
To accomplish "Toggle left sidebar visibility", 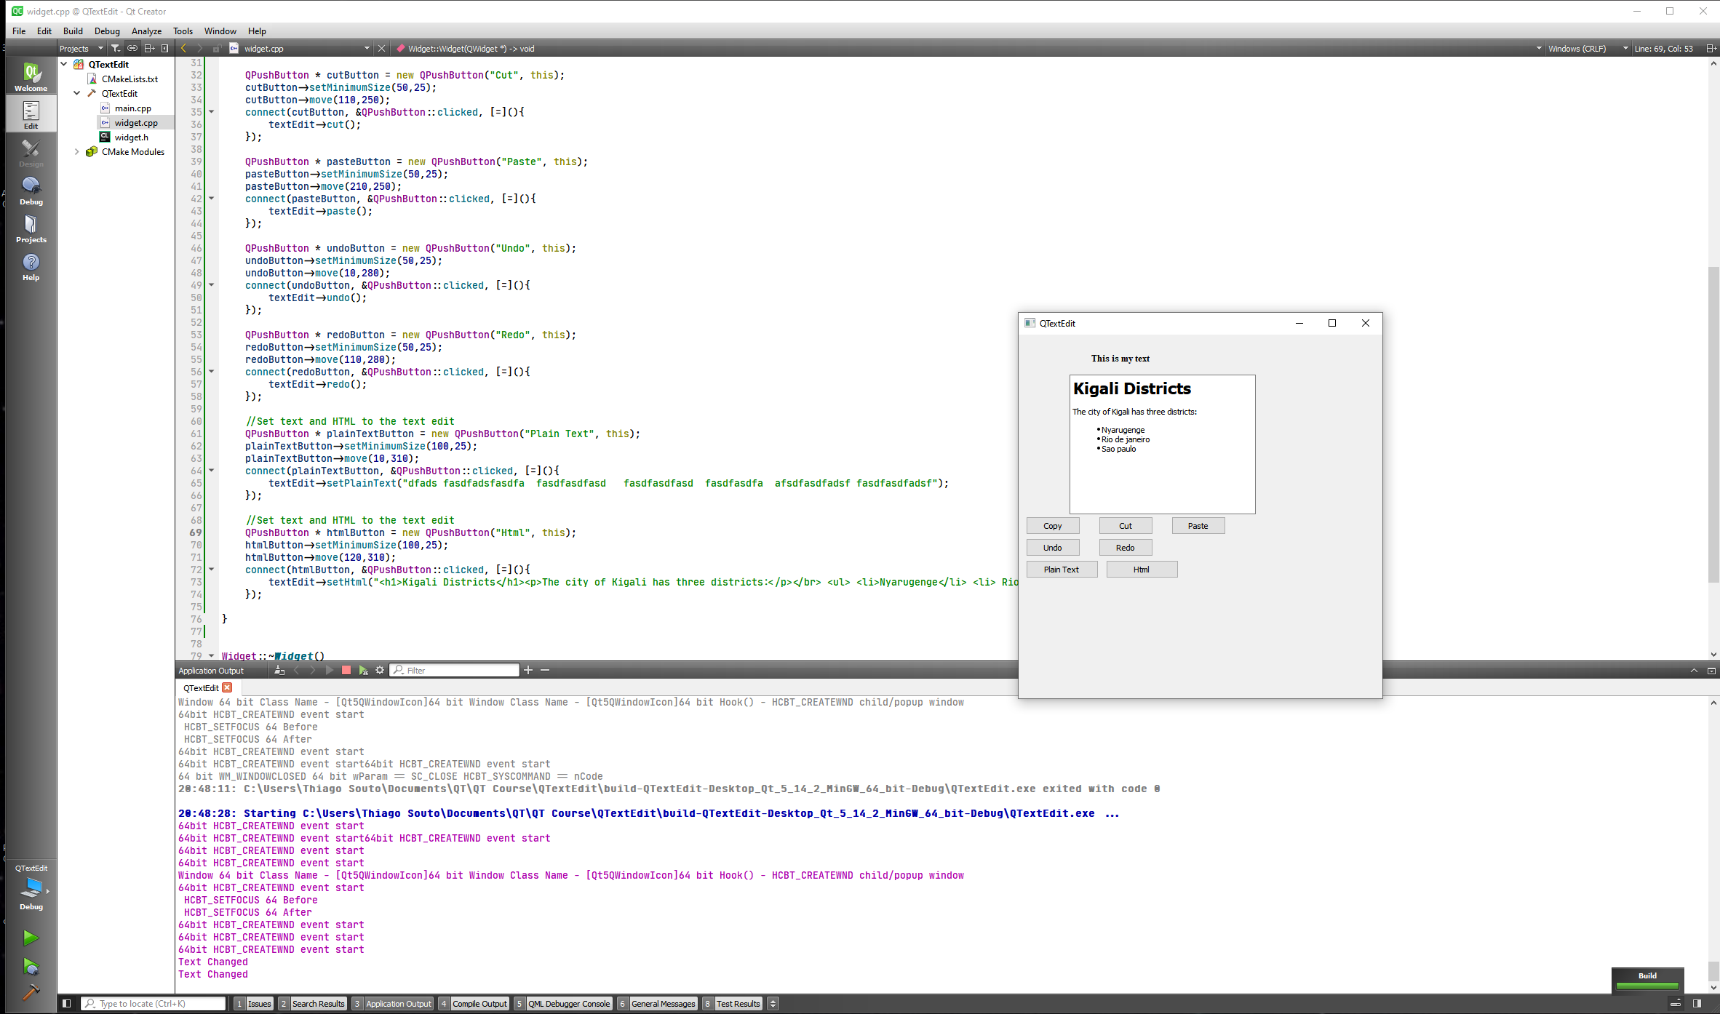I will pyautogui.click(x=66, y=1003).
